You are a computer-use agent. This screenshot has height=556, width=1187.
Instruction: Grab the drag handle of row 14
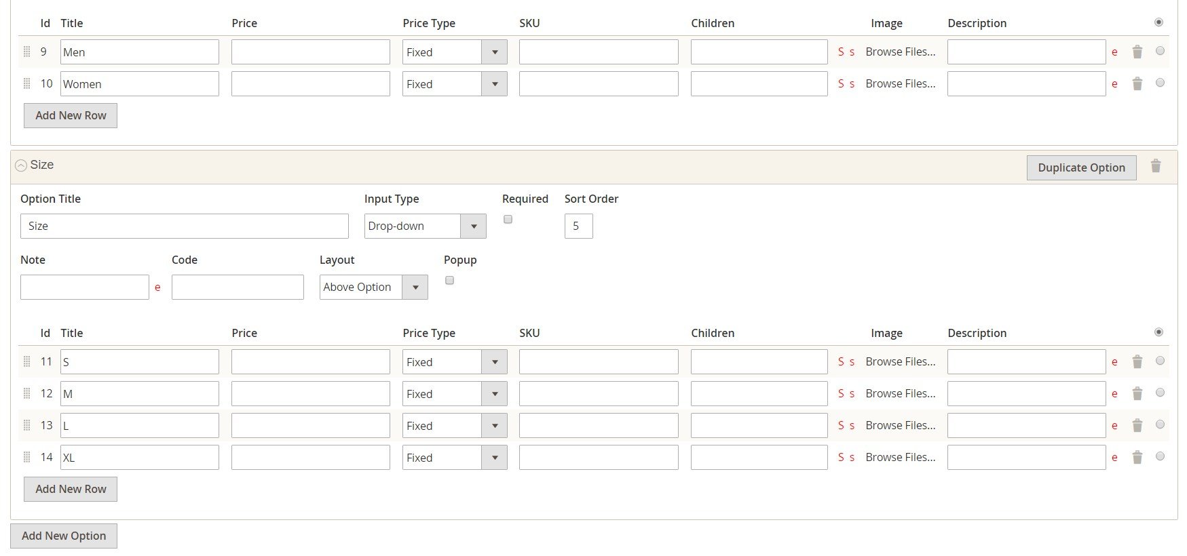click(27, 457)
